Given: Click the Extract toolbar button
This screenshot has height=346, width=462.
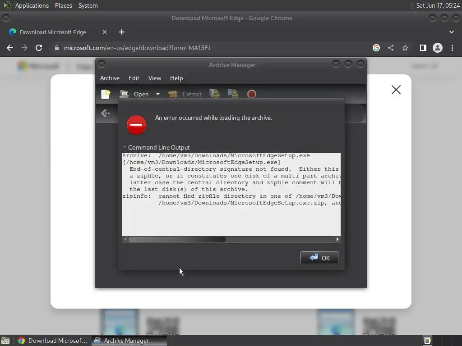Looking at the screenshot, I should [185, 94].
